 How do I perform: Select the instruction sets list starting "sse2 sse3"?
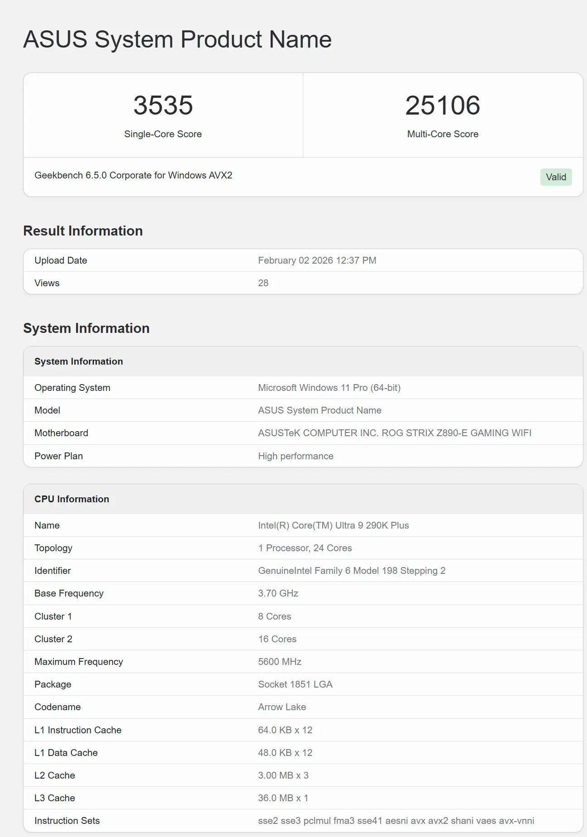396,821
